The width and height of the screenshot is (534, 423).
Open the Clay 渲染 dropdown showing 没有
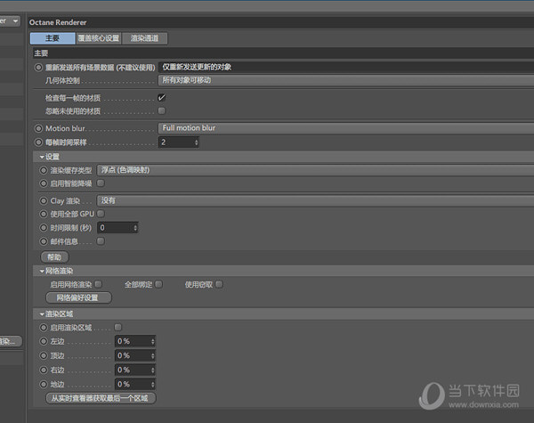click(315, 200)
